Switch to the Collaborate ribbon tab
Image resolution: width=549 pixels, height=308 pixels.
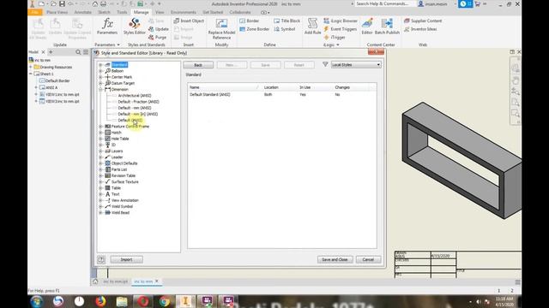point(240,12)
